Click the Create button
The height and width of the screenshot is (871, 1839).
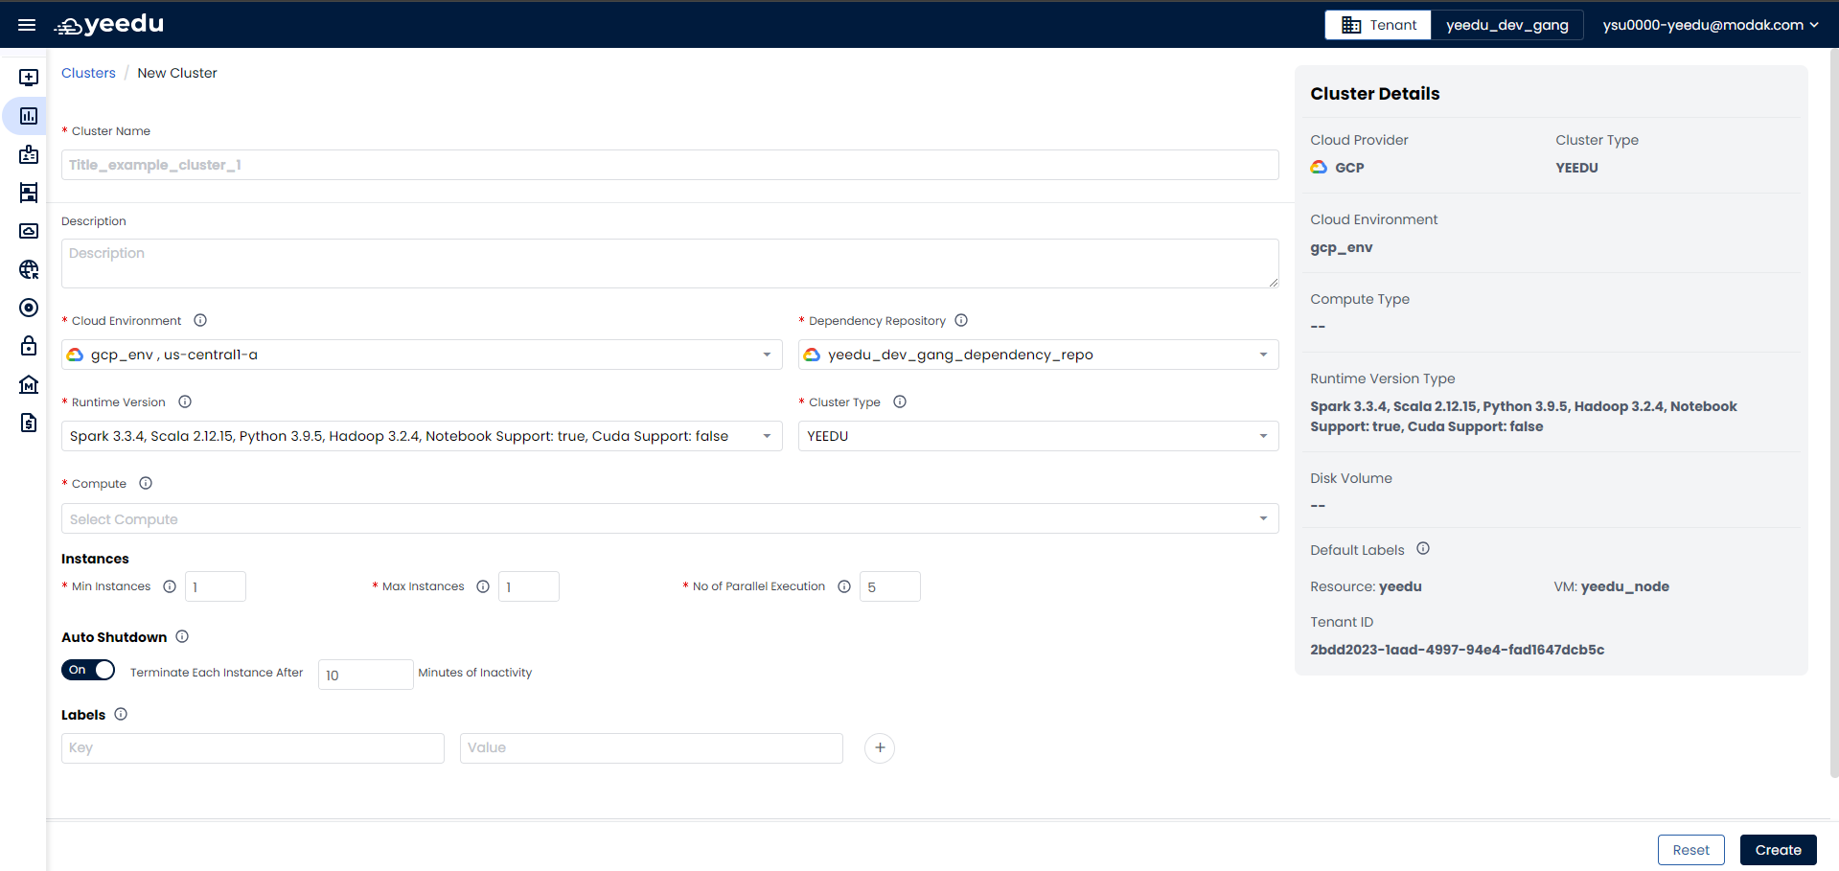click(1778, 850)
